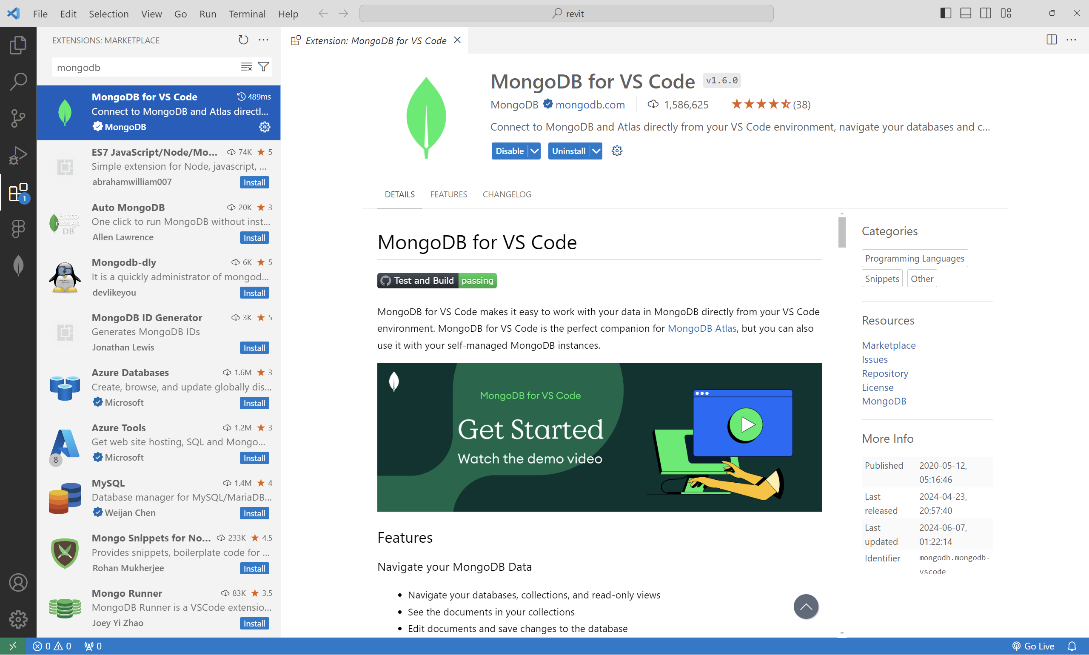
Task: Open the Extensions panel more actions menu
Action: click(x=264, y=40)
